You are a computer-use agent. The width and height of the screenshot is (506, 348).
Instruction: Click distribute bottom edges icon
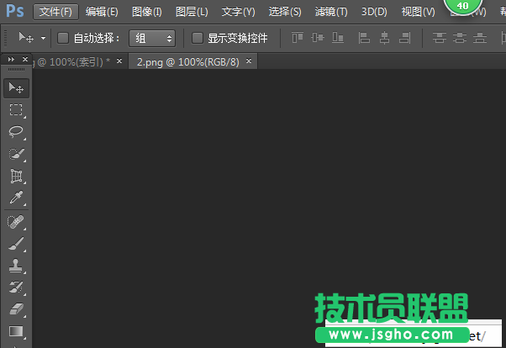coord(480,38)
